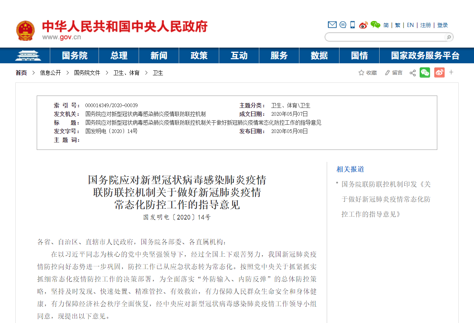Switch to simplified Chinese 简
Screen dimensions: 474x323
tap(386, 25)
